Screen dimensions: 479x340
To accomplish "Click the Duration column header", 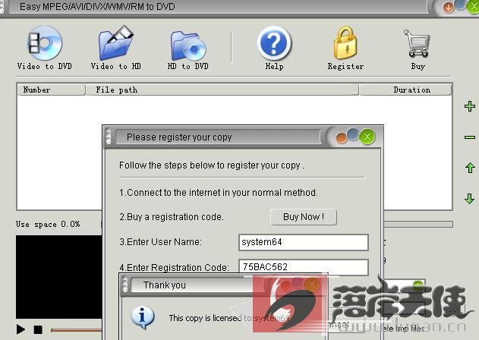I will pyautogui.click(x=405, y=90).
